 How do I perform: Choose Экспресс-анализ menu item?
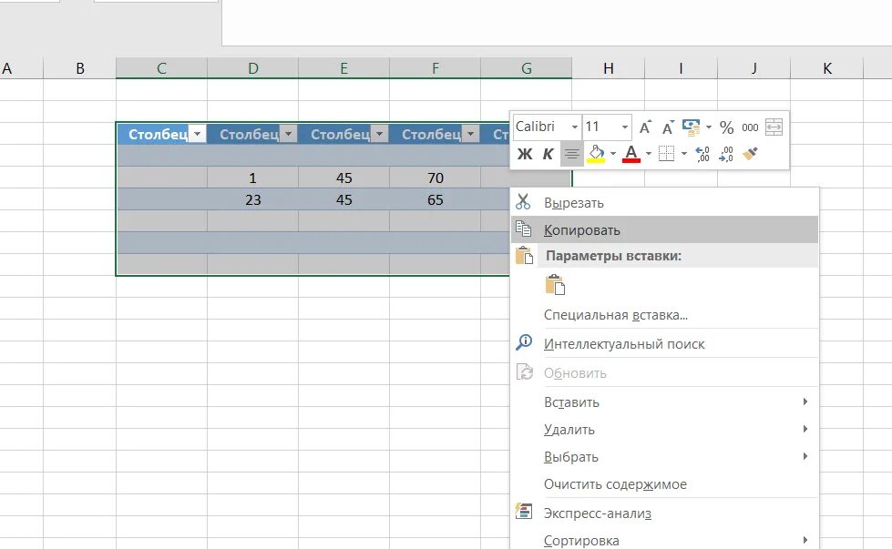coord(664,513)
